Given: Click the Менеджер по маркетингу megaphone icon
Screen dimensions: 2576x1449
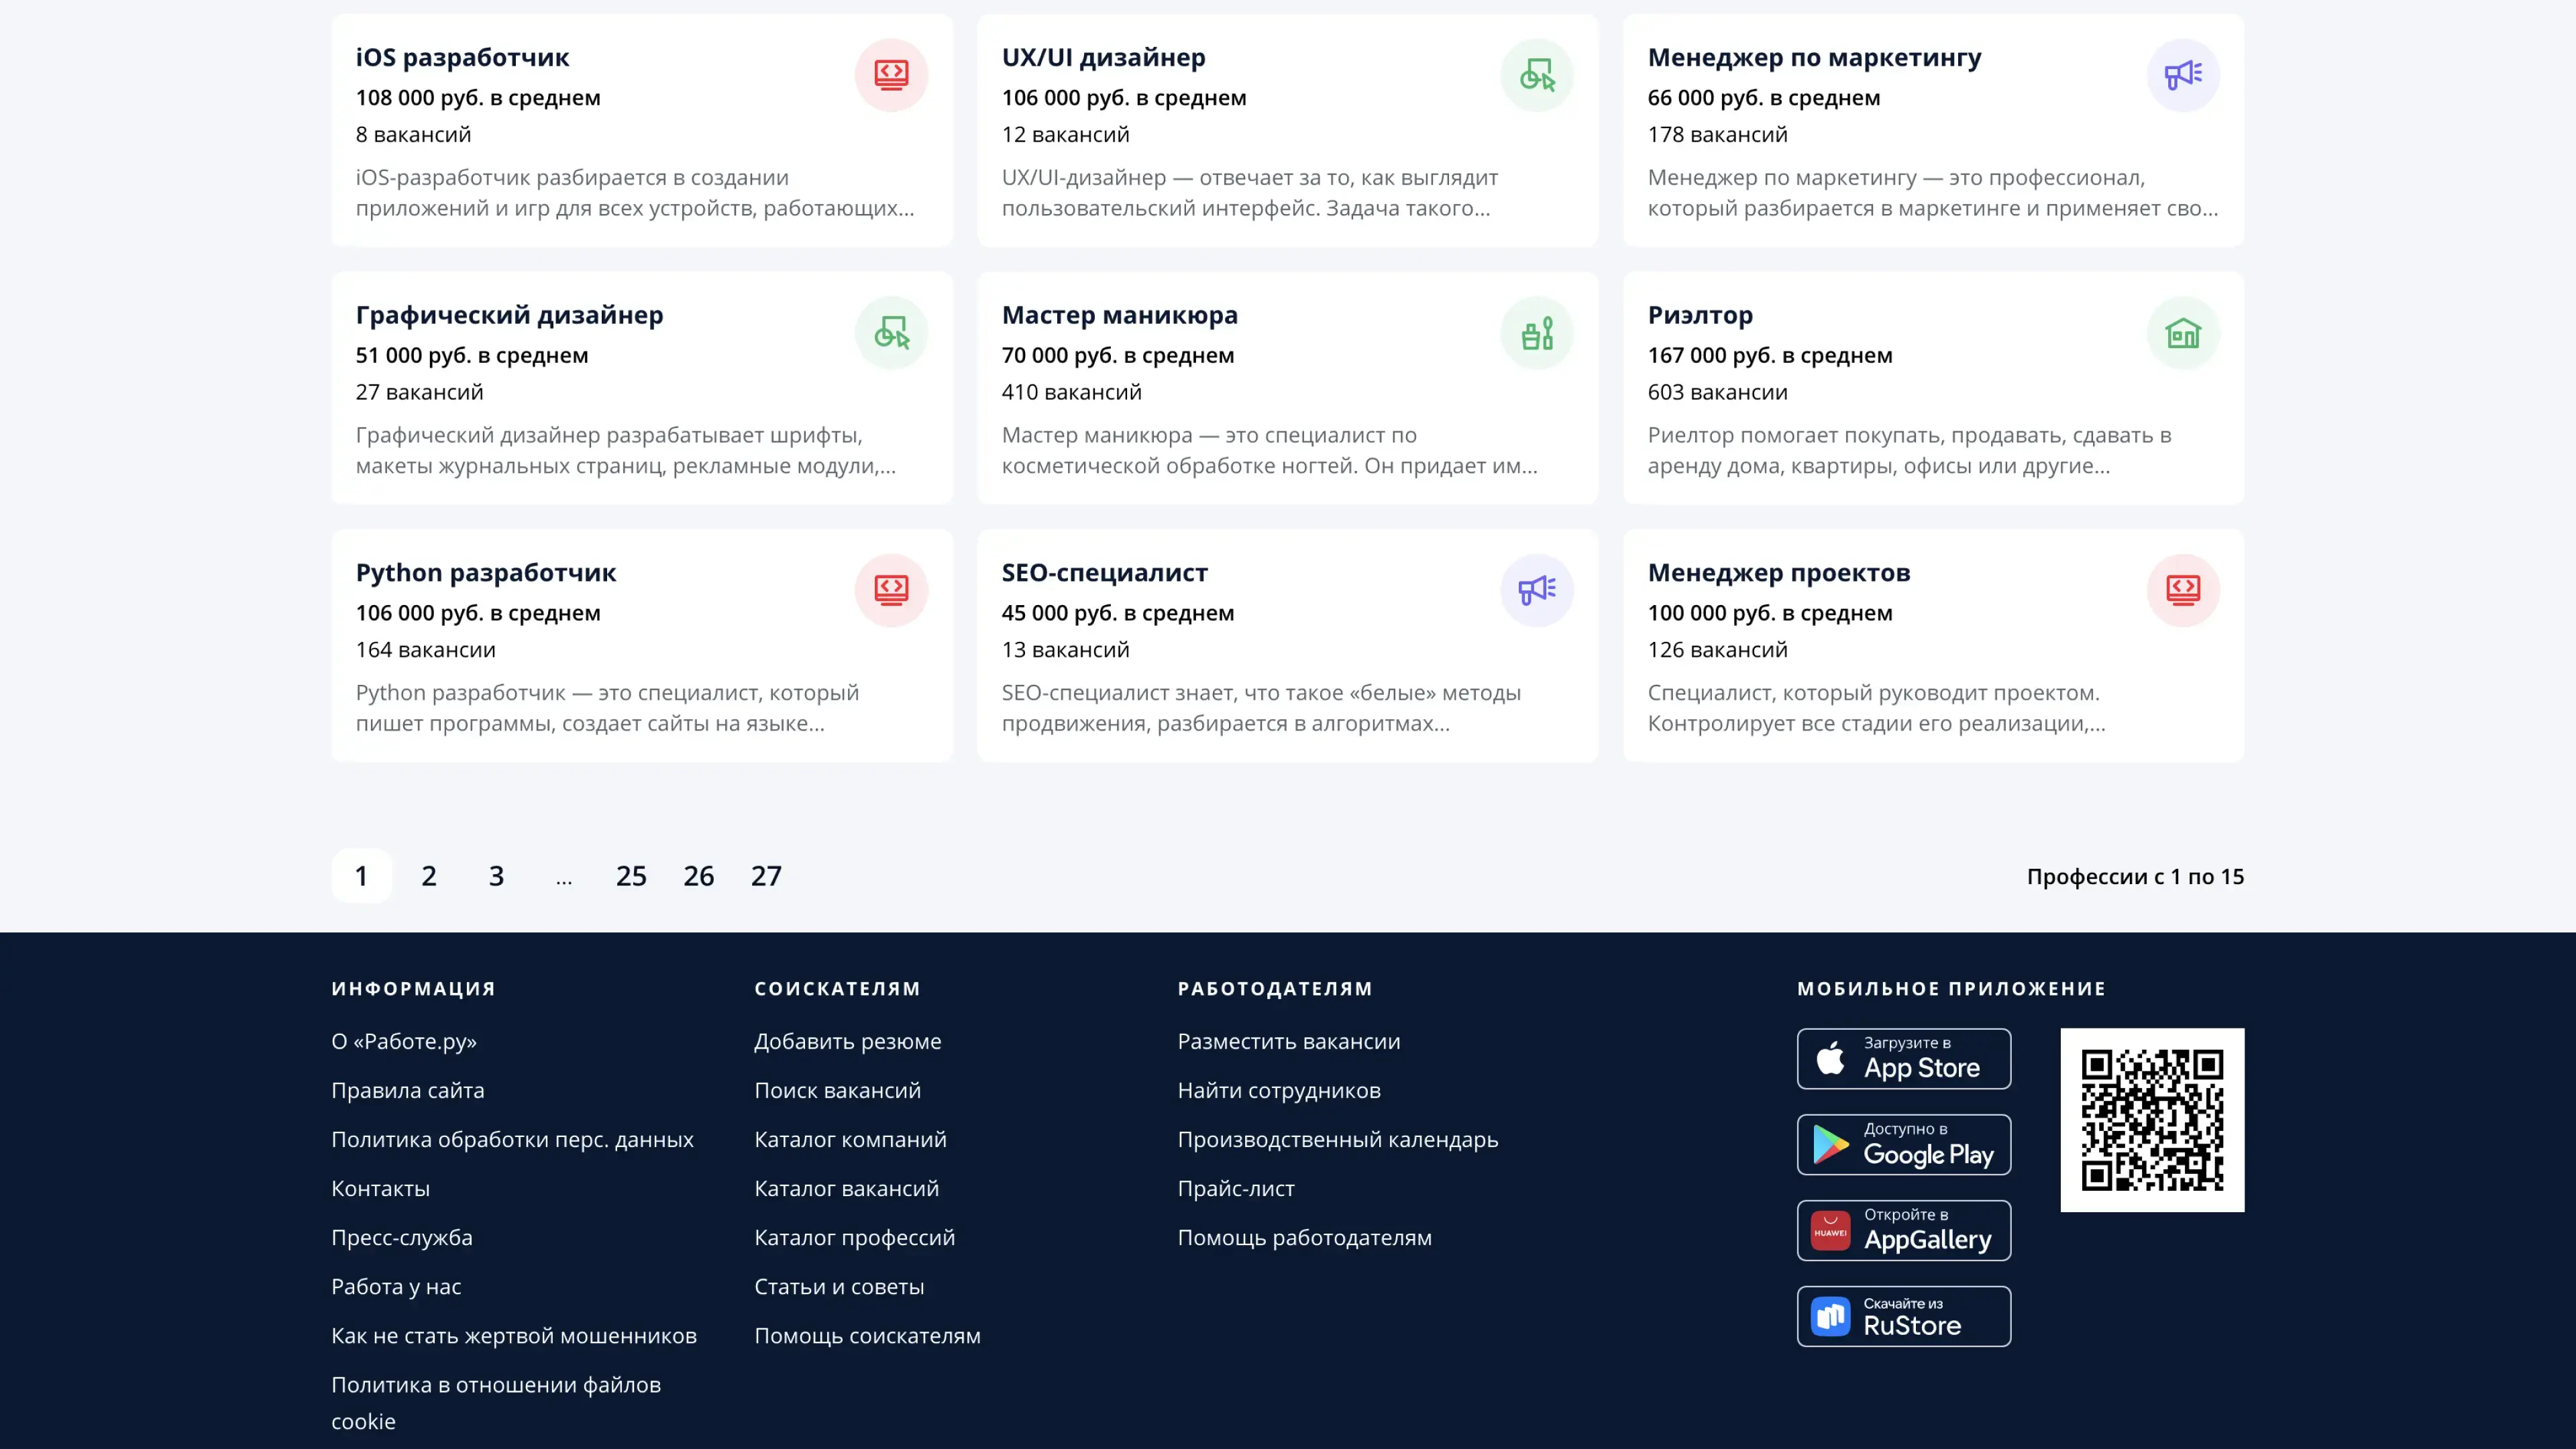Looking at the screenshot, I should tap(2182, 75).
